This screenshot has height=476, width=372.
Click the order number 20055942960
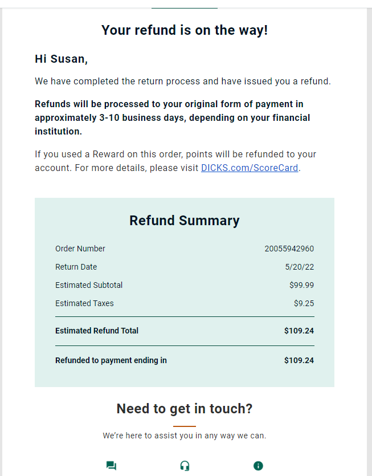(x=289, y=249)
